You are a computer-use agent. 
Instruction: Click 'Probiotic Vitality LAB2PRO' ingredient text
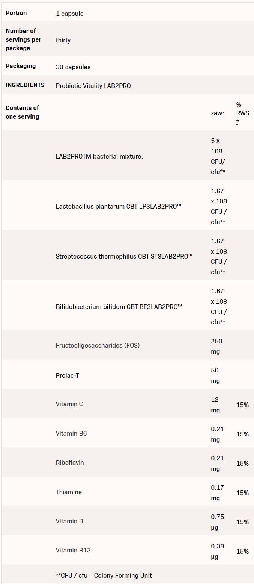[x=93, y=86]
